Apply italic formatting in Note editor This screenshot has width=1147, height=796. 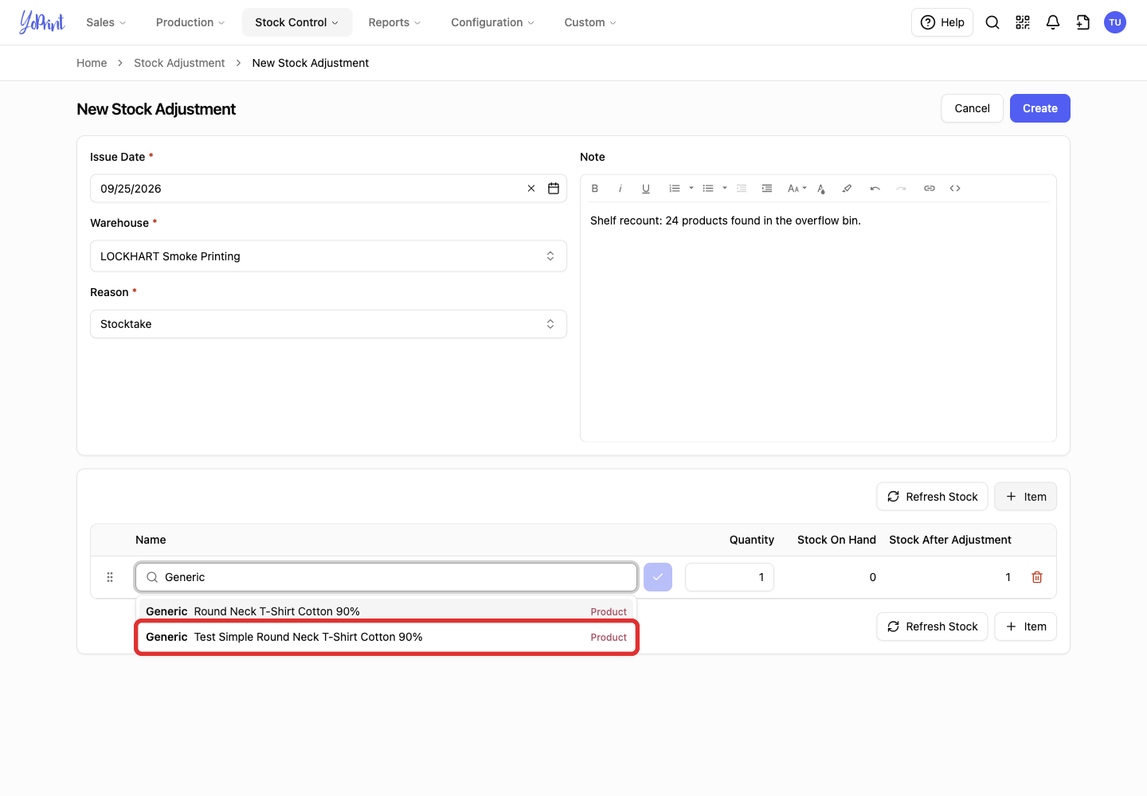click(620, 189)
